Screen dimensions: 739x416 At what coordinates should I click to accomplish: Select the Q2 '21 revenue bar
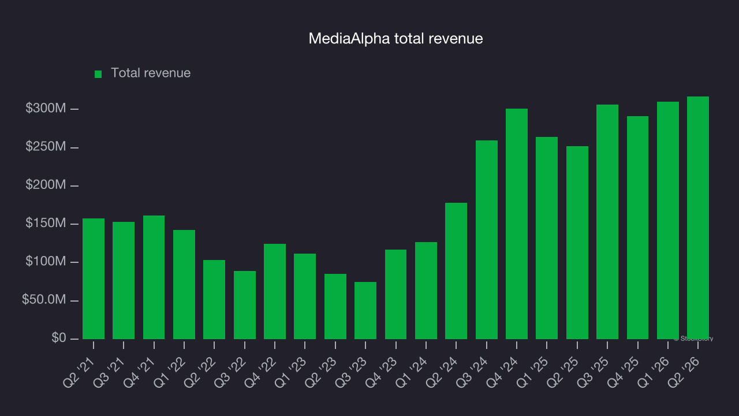[94, 278]
